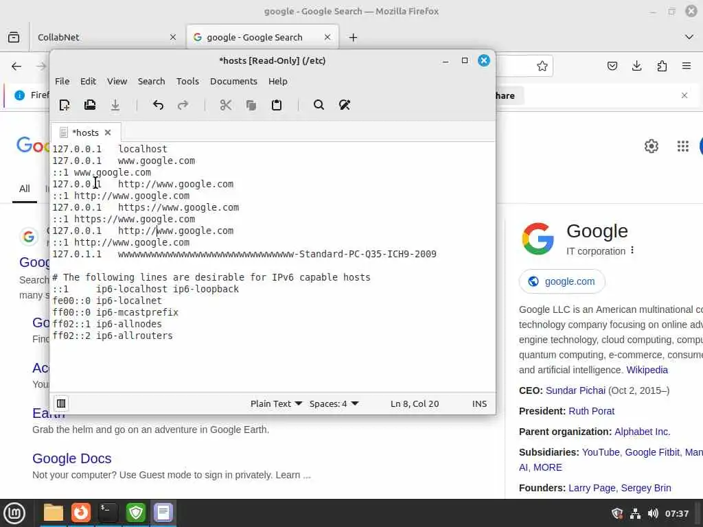
Task: Open the File menu in editor
Action: tap(62, 81)
